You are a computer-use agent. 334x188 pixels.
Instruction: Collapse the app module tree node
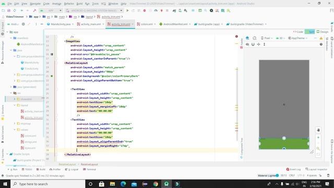pyautogui.click(x=7, y=32)
